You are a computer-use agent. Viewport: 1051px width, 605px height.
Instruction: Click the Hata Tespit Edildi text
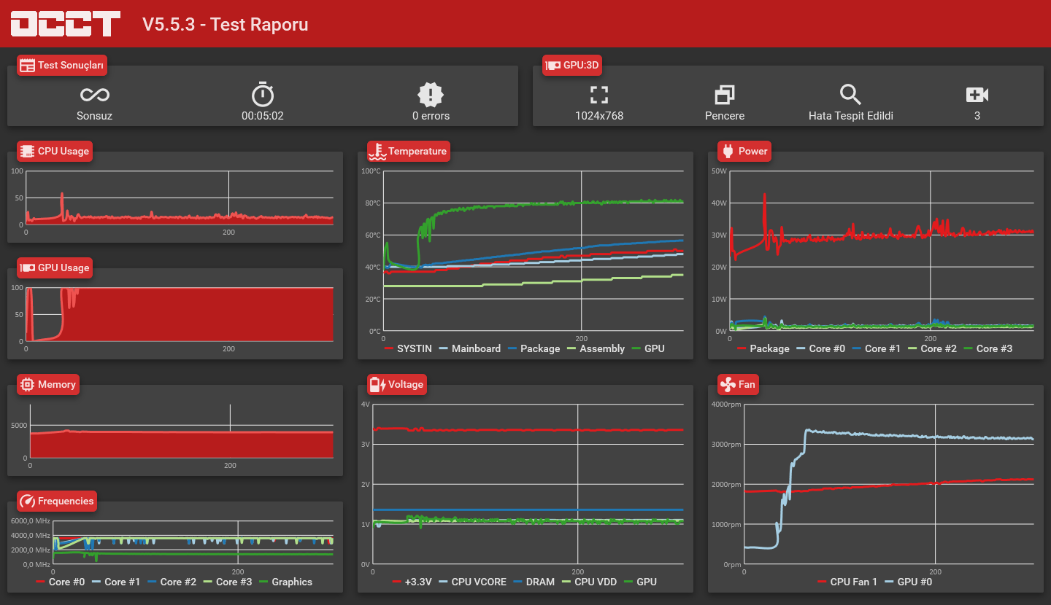click(x=851, y=116)
